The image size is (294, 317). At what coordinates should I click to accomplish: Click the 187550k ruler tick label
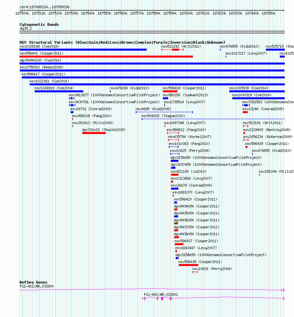pyautogui.click(x=104, y=13)
